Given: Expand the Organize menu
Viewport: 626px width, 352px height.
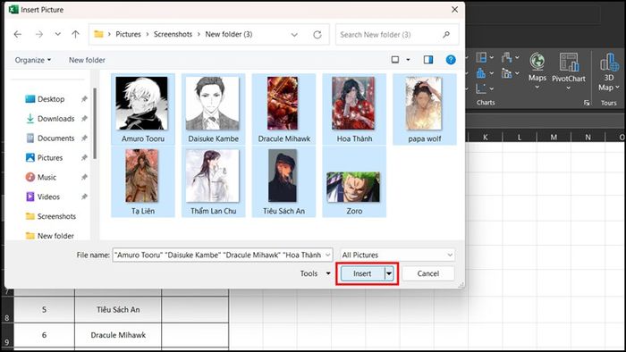Looking at the screenshot, I should point(33,60).
